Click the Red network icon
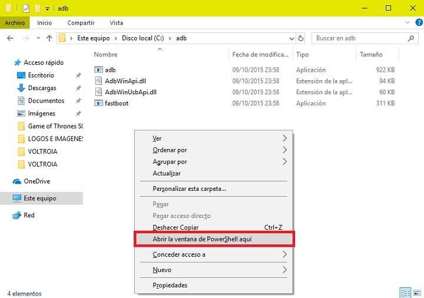424x298 pixels. coord(16,215)
